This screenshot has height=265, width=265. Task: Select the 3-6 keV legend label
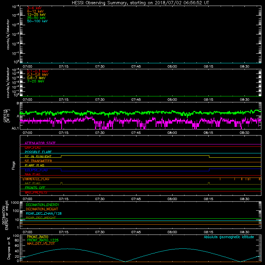coord(34,8)
